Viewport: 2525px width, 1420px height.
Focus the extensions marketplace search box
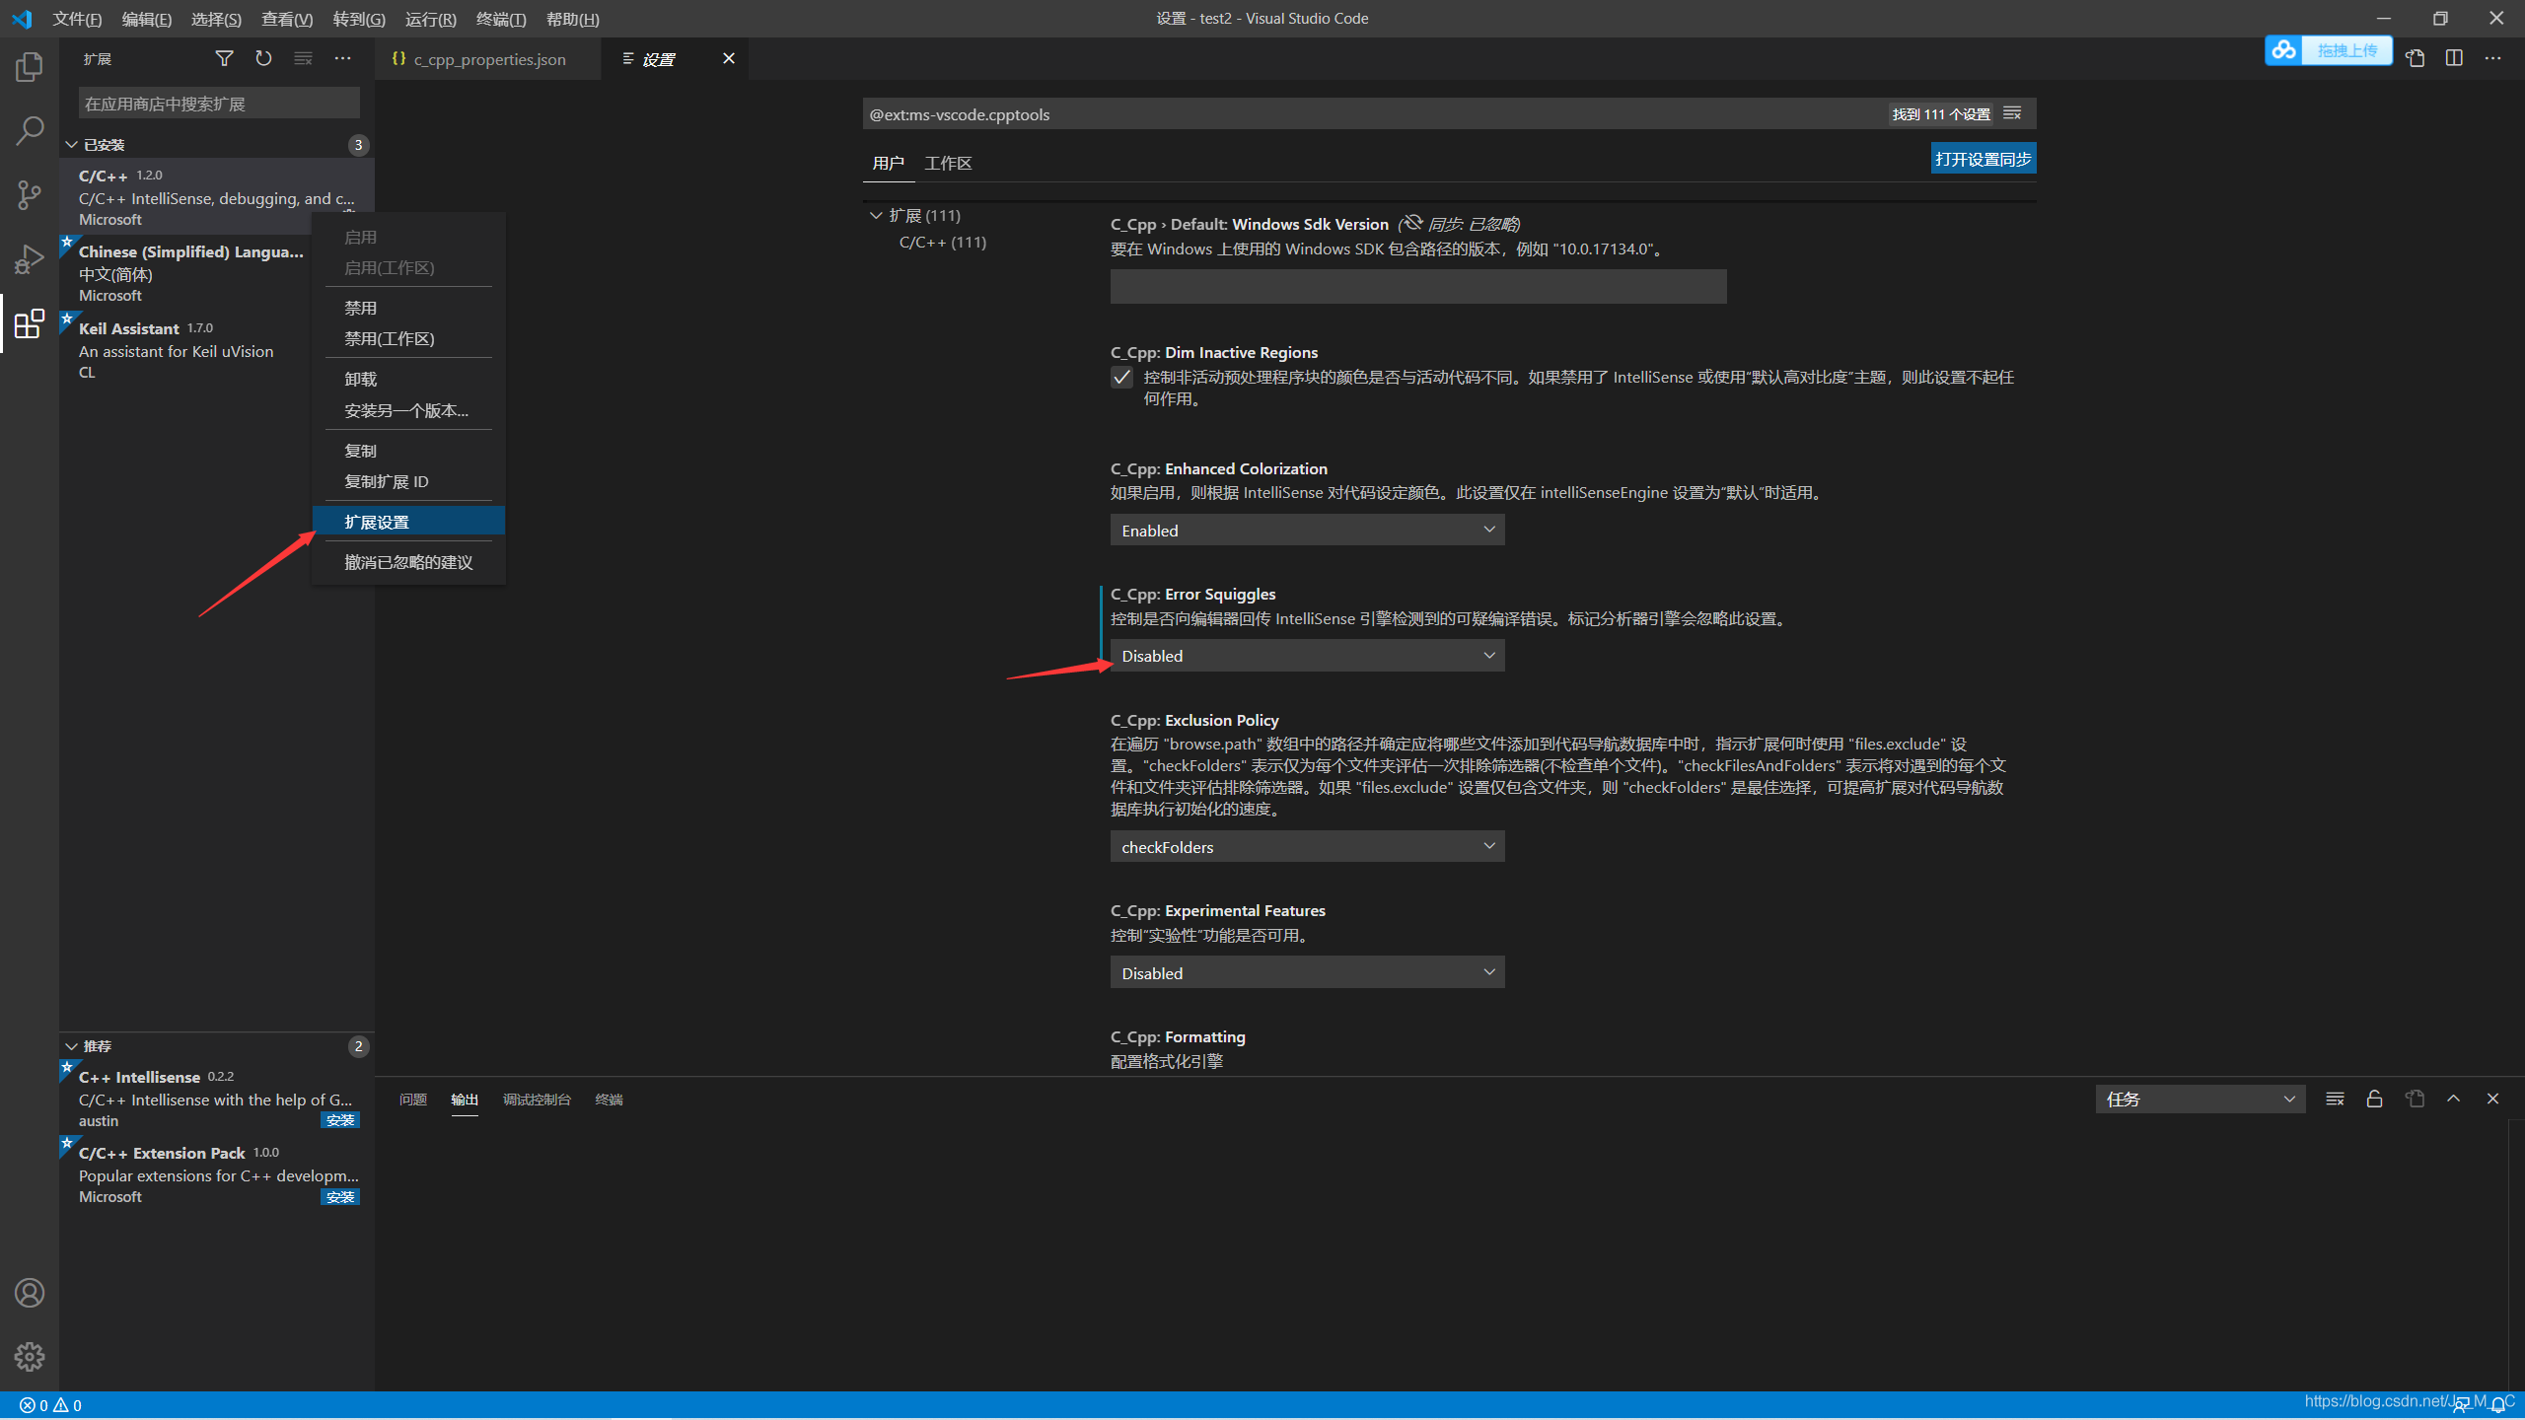[x=219, y=104]
